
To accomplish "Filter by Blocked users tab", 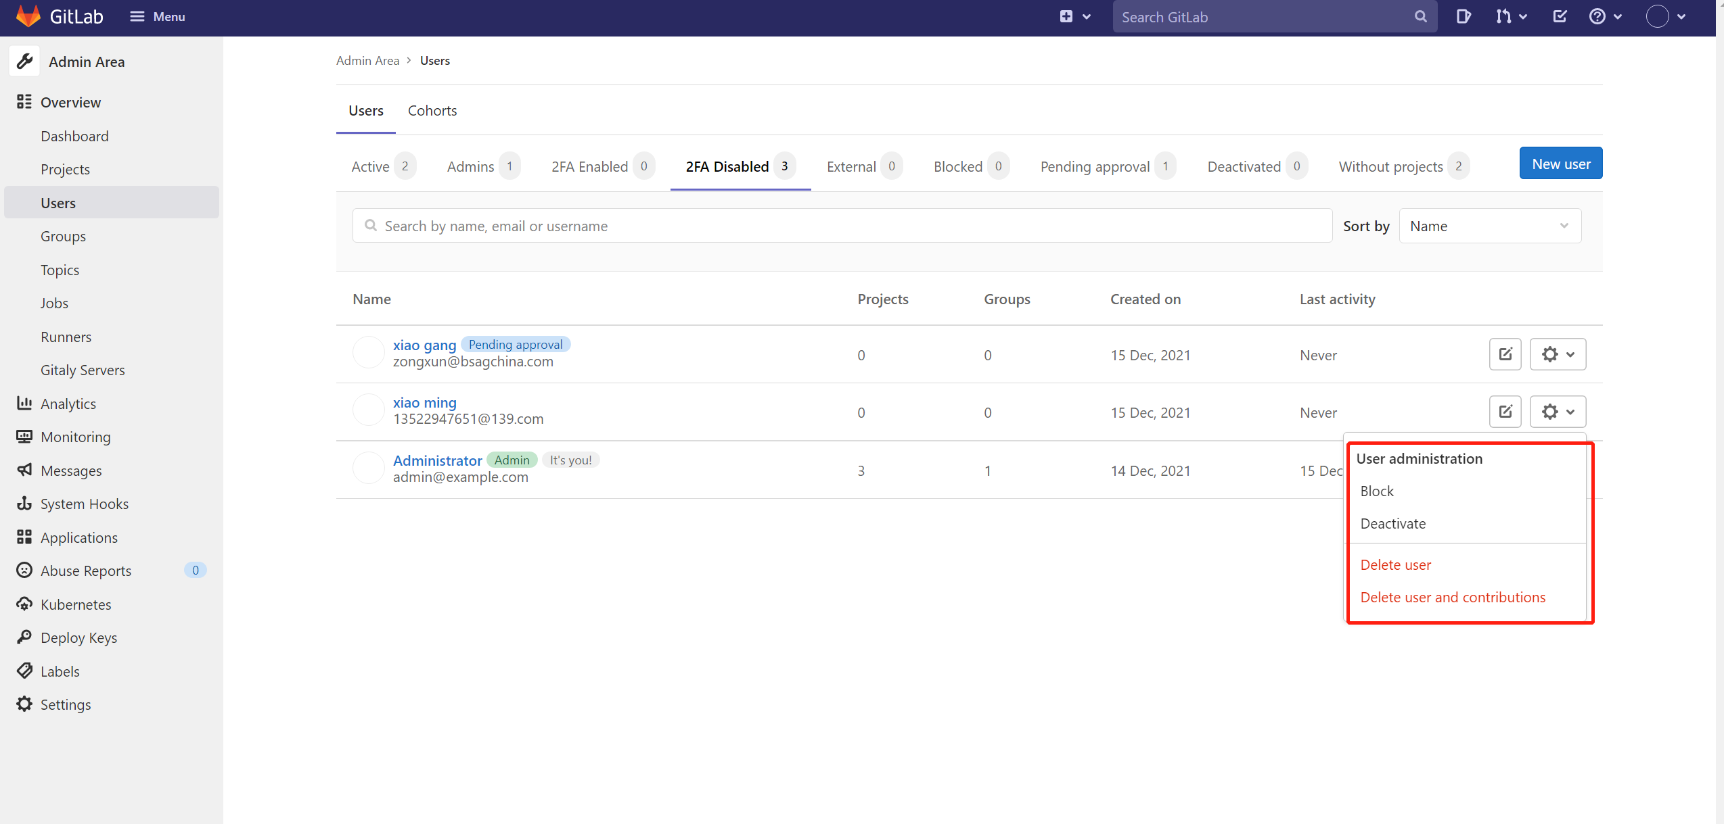I will 972,166.
